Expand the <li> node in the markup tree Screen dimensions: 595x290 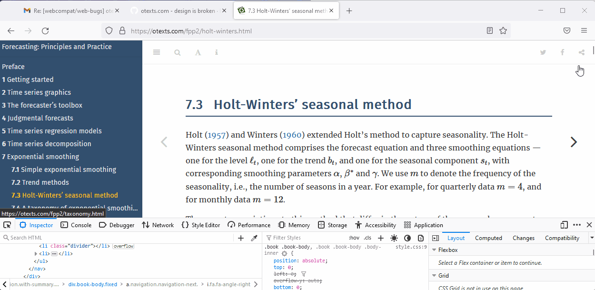[x=36, y=253]
